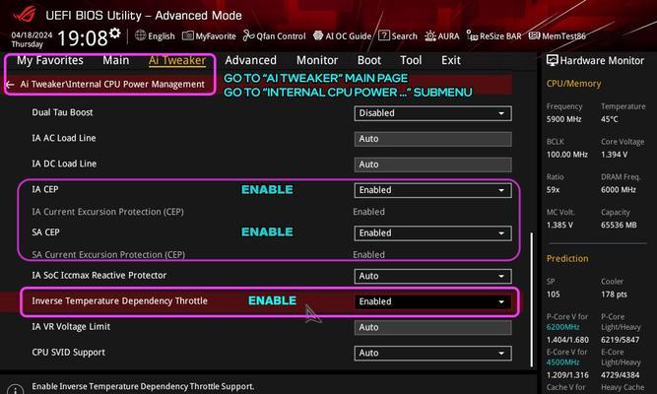Select the IA VR Voltage Limit label

[x=71, y=326]
